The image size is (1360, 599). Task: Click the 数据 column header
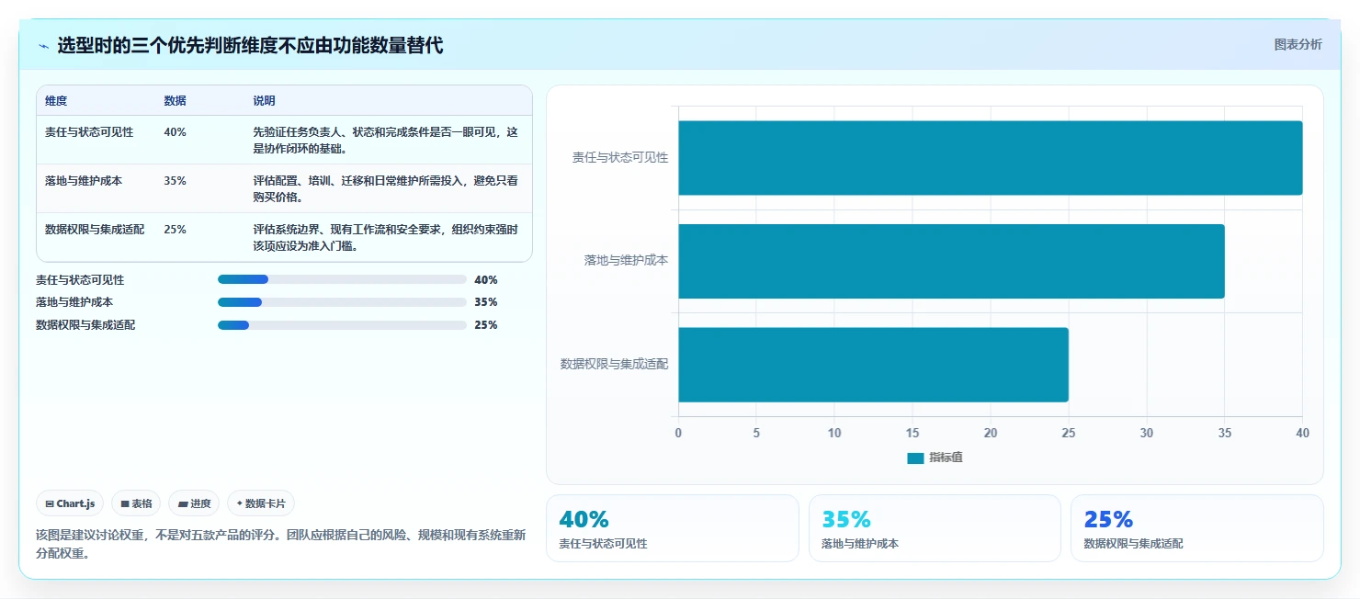(175, 101)
